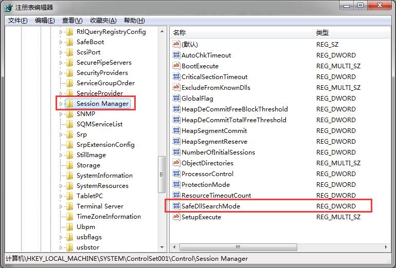The width and height of the screenshot is (396, 268).
Task: Click the HeapSegmentReserve value icon
Action: click(x=176, y=141)
